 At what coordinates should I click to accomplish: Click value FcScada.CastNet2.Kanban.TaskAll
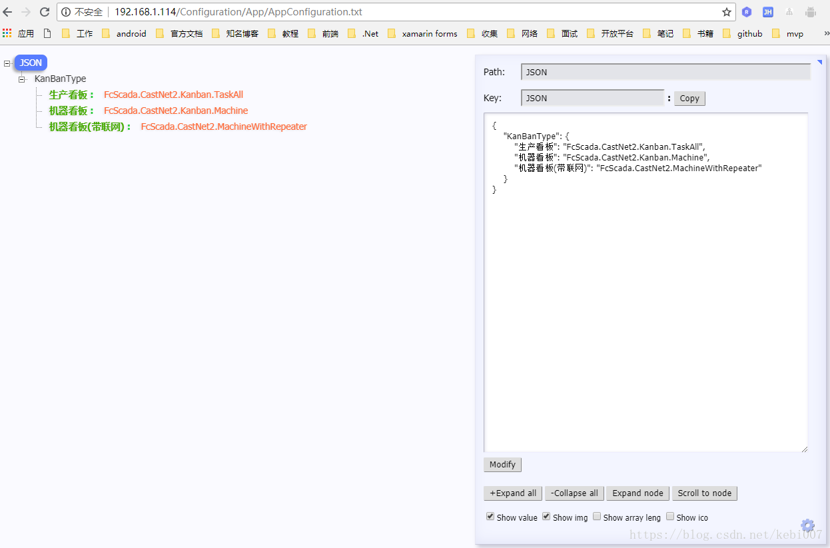point(173,95)
